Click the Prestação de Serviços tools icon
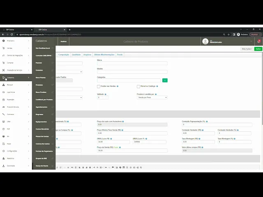Image resolution: width=263 pixels, height=197 pixels. (x=4, y=70)
